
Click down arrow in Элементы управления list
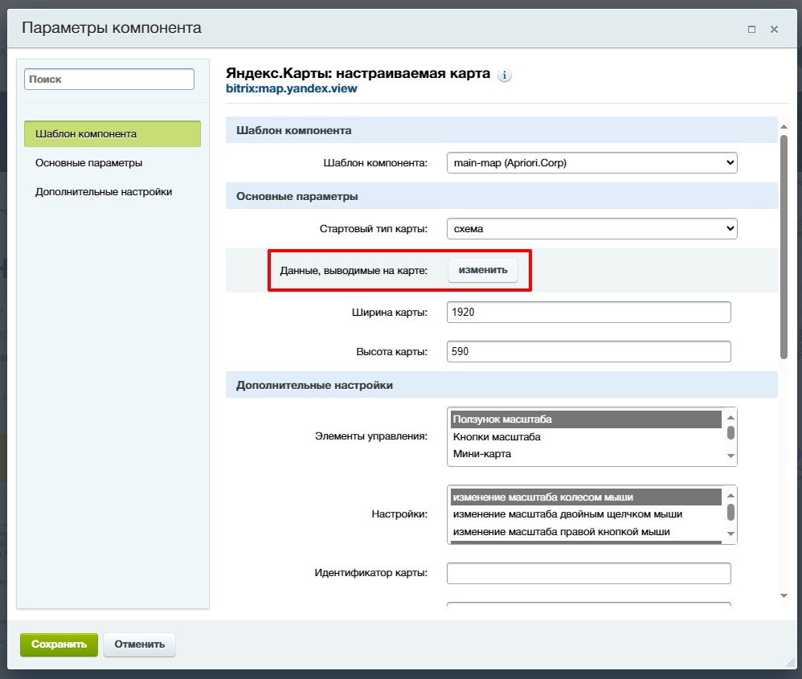tap(730, 456)
